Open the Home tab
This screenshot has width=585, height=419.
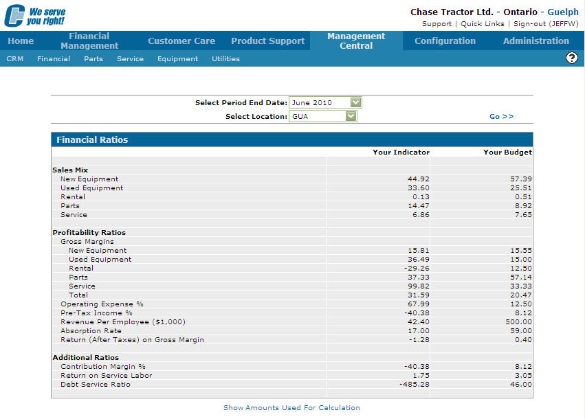[x=21, y=41]
